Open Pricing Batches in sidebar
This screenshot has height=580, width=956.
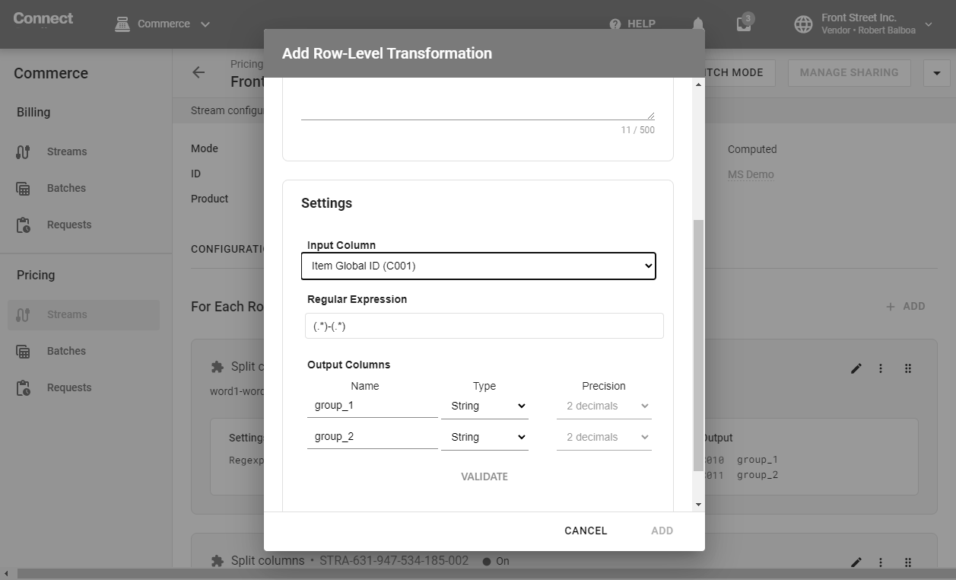tap(83, 351)
